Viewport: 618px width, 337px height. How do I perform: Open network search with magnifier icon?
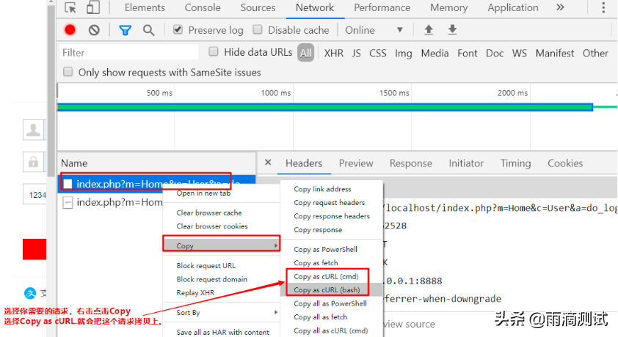tap(148, 30)
